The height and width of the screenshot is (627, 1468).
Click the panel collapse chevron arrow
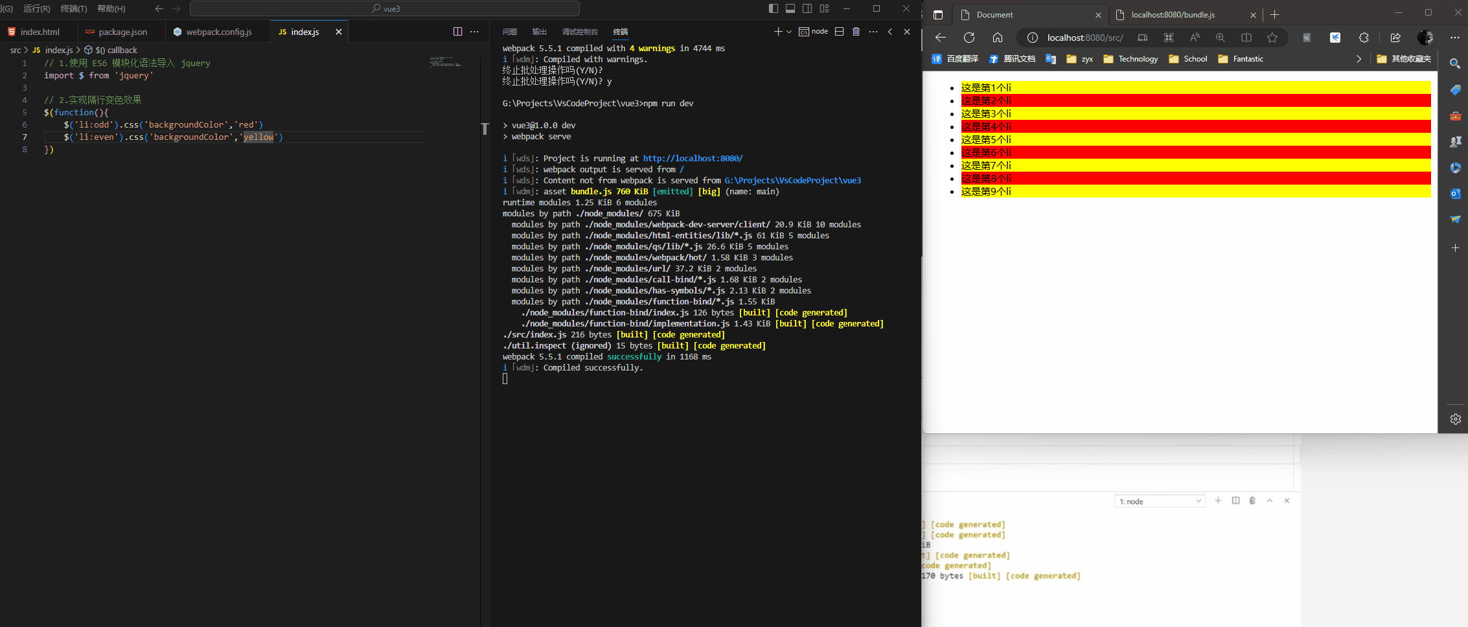[890, 32]
